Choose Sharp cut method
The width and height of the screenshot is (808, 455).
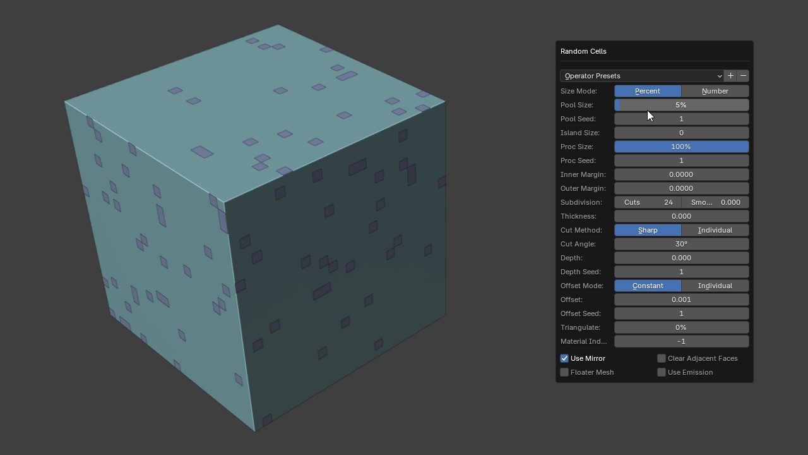coord(648,230)
